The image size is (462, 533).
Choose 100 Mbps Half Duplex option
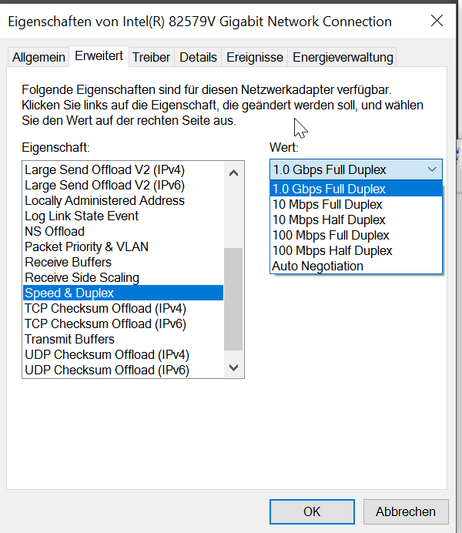pyautogui.click(x=356, y=250)
